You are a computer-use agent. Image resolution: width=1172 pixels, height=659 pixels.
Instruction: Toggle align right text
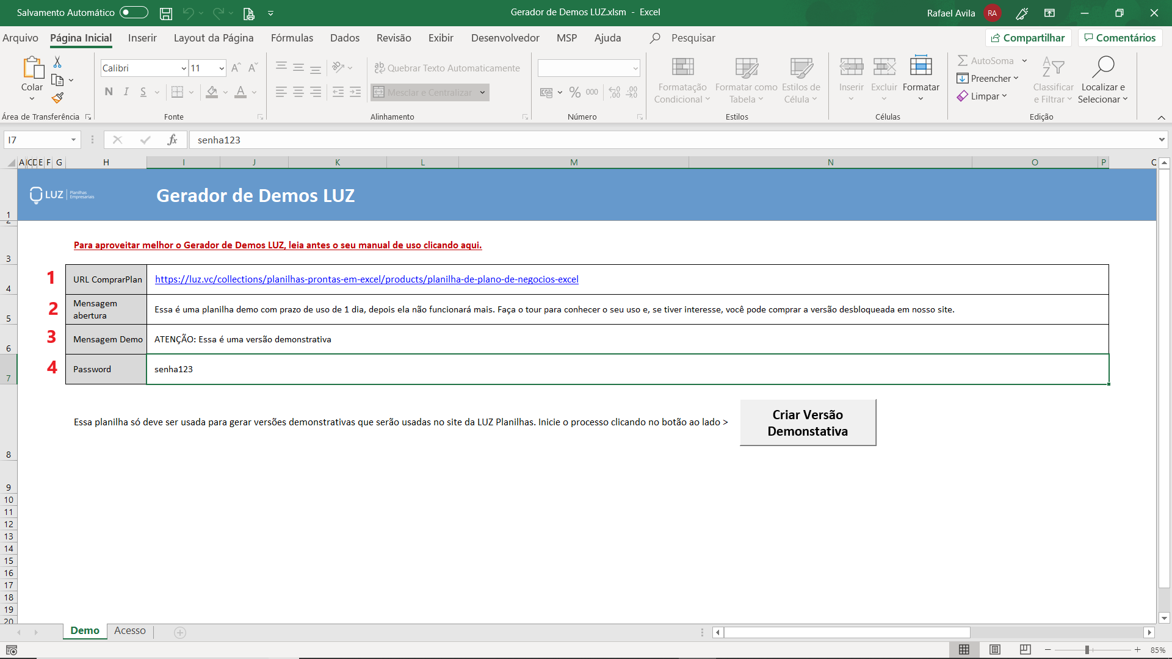(316, 92)
